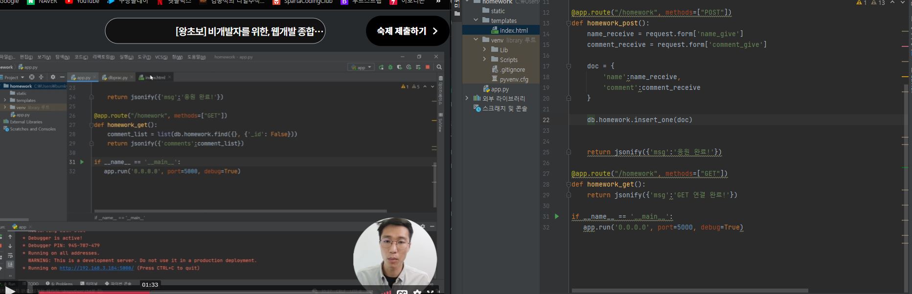Image resolution: width=912 pixels, height=294 pixels.
Task: Expand the Scripts folder in right project tree
Action: pos(485,60)
